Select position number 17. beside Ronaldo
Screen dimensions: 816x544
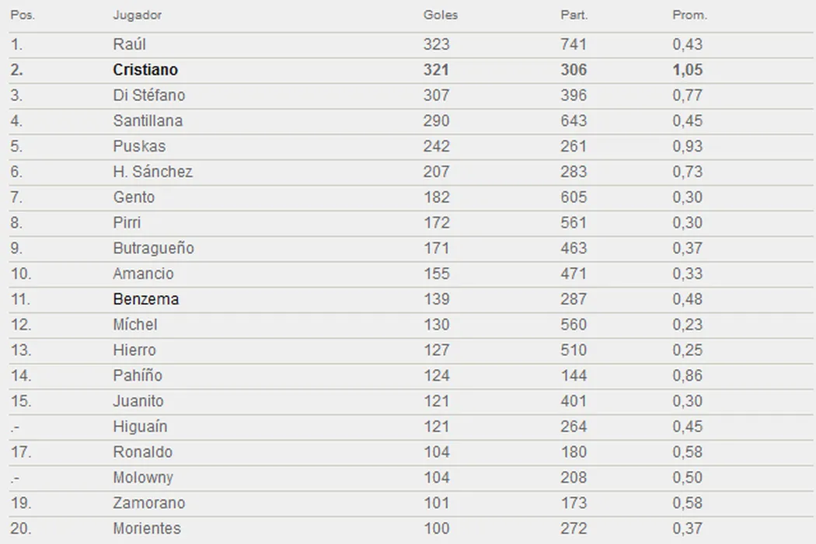pyautogui.click(x=21, y=452)
